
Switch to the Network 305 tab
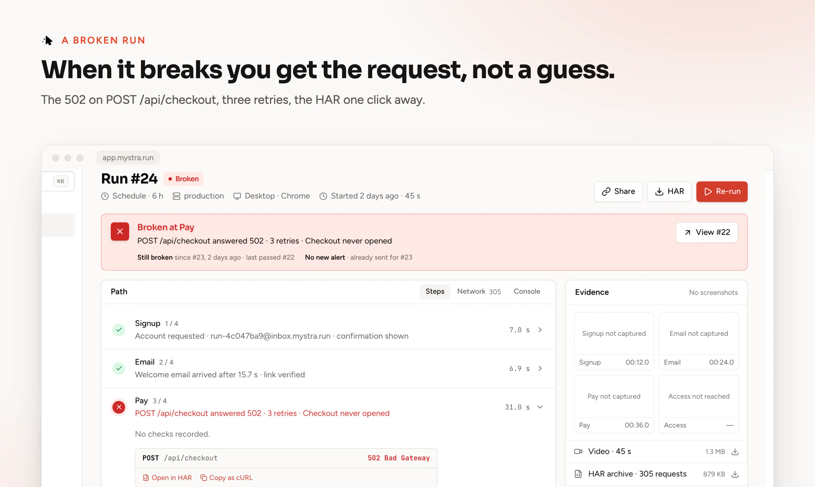(x=479, y=292)
